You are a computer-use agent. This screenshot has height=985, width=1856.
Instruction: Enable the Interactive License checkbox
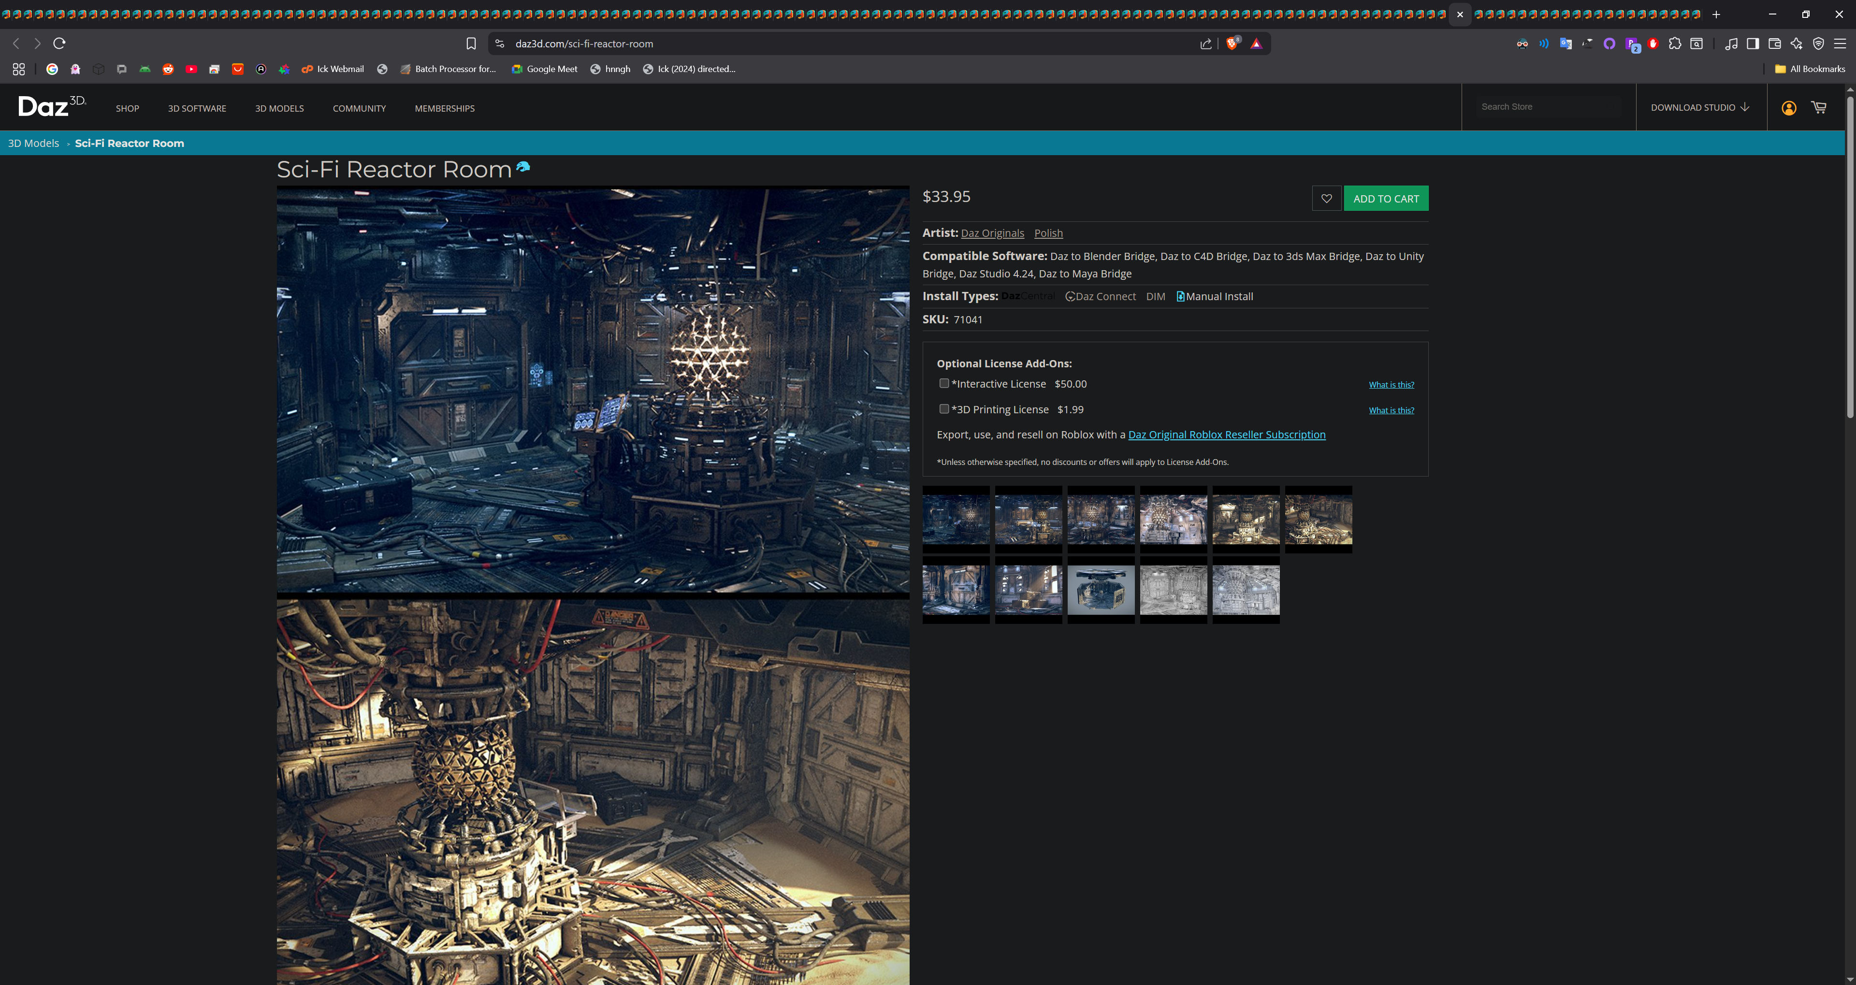(x=944, y=383)
